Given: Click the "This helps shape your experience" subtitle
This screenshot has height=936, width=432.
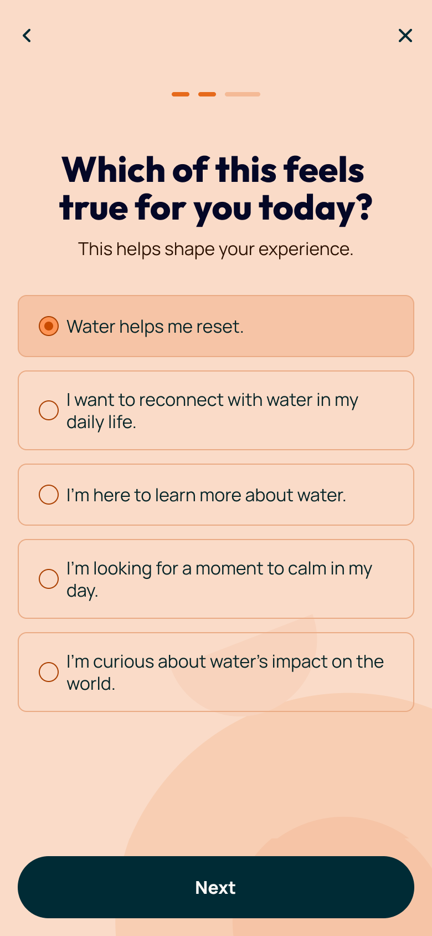Looking at the screenshot, I should coord(215,250).
